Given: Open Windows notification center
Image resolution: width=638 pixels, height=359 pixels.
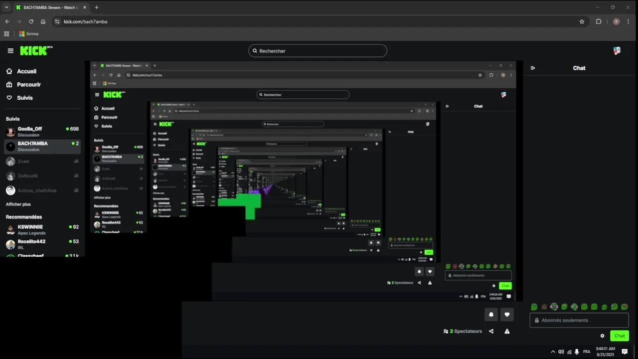Looking at the screenshot, I should click(x=625, y=352).
